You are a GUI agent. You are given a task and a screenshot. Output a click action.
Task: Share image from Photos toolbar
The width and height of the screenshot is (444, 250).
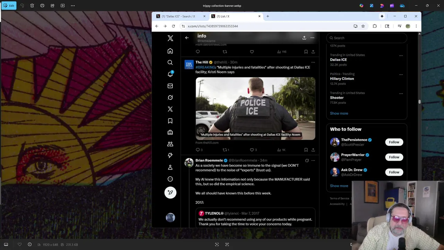[x=52, y=6]
